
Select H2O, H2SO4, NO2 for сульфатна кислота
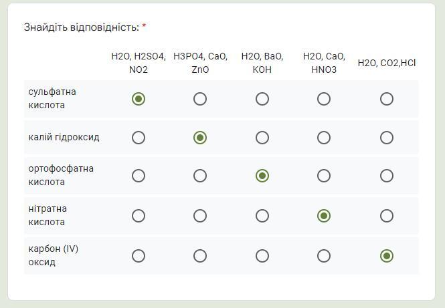[x=139, y=99]
